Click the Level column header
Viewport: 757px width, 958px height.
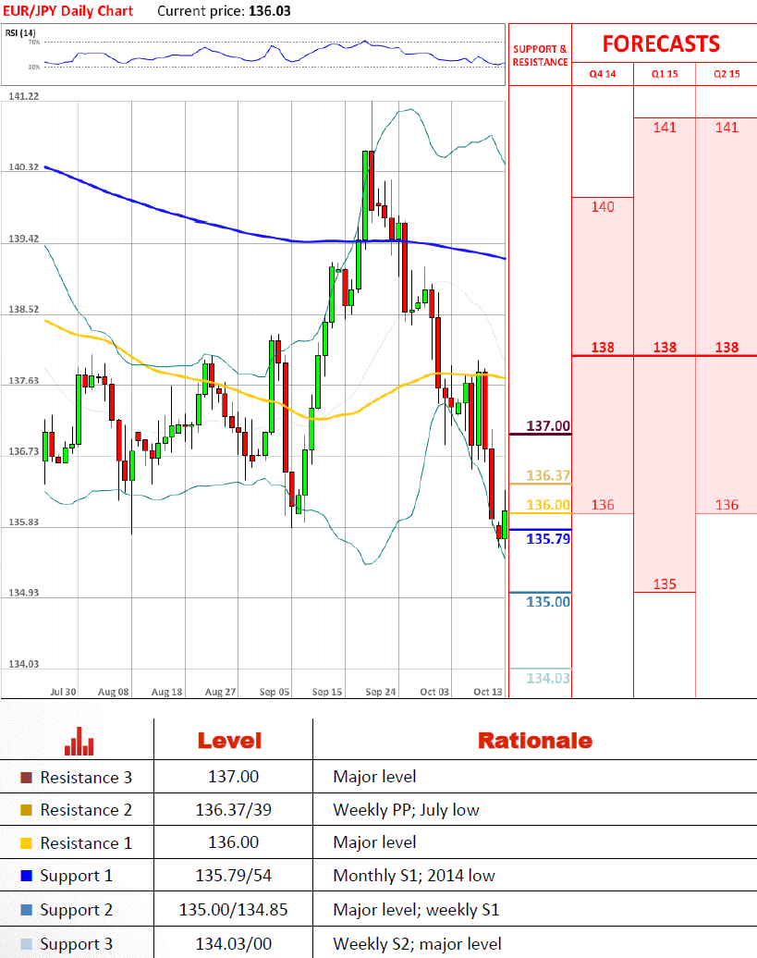229,741
